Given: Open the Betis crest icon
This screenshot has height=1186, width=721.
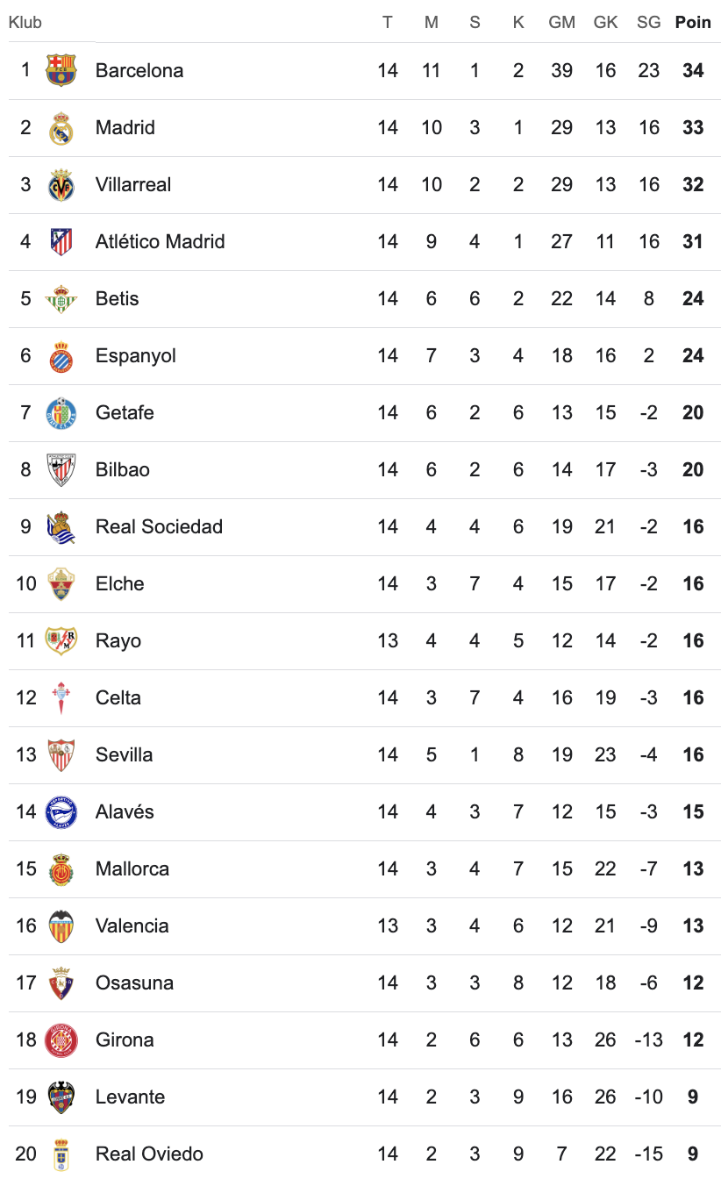Looking at the screenshot, I should point(61,298).
